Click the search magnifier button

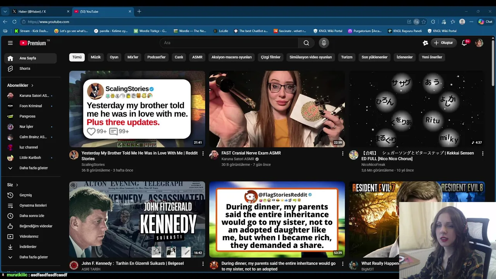pyautogui.click(x=307, y=43)
